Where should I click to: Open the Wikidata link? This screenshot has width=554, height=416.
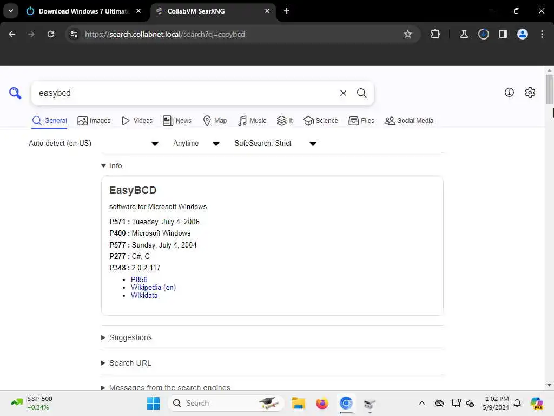pos(144,295)
